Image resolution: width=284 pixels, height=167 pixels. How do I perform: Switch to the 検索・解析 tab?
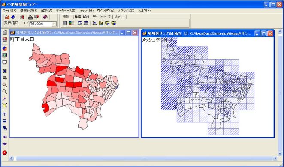pyautogui.click(x=82, y=17)
